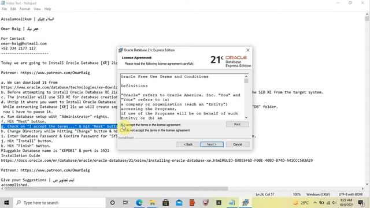The width and height of the screenshot is (370, 208).
Task: Minimize the Notepad window
Action: [x=338, y=3]
